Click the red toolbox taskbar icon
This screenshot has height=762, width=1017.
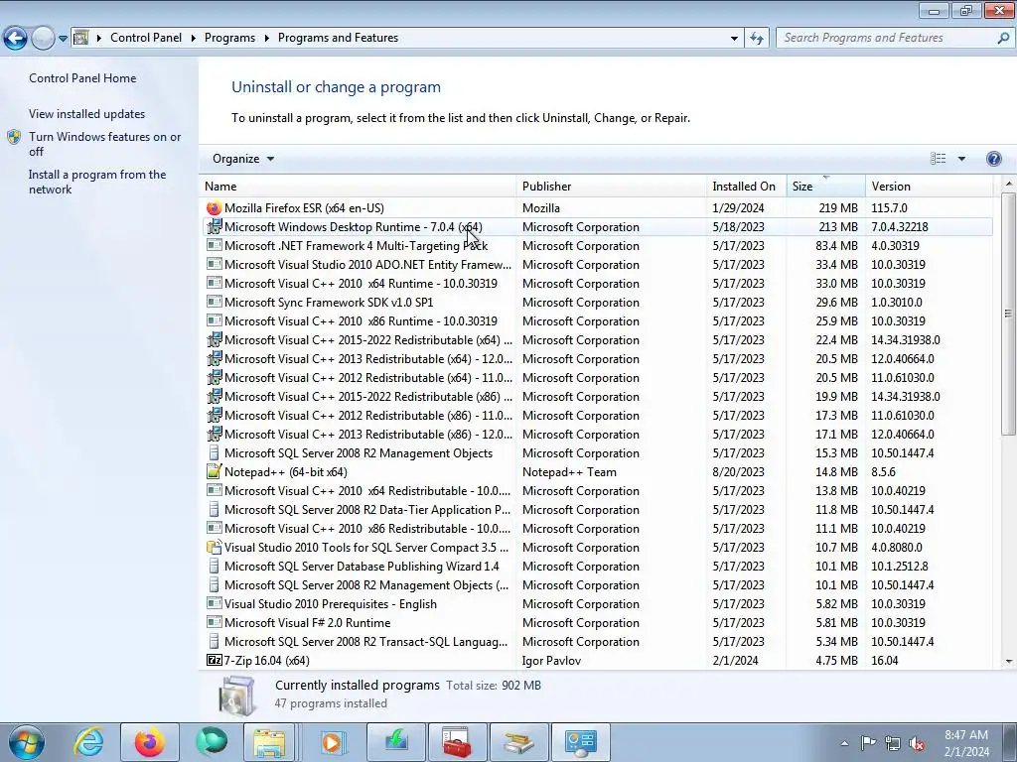point(456,742)
